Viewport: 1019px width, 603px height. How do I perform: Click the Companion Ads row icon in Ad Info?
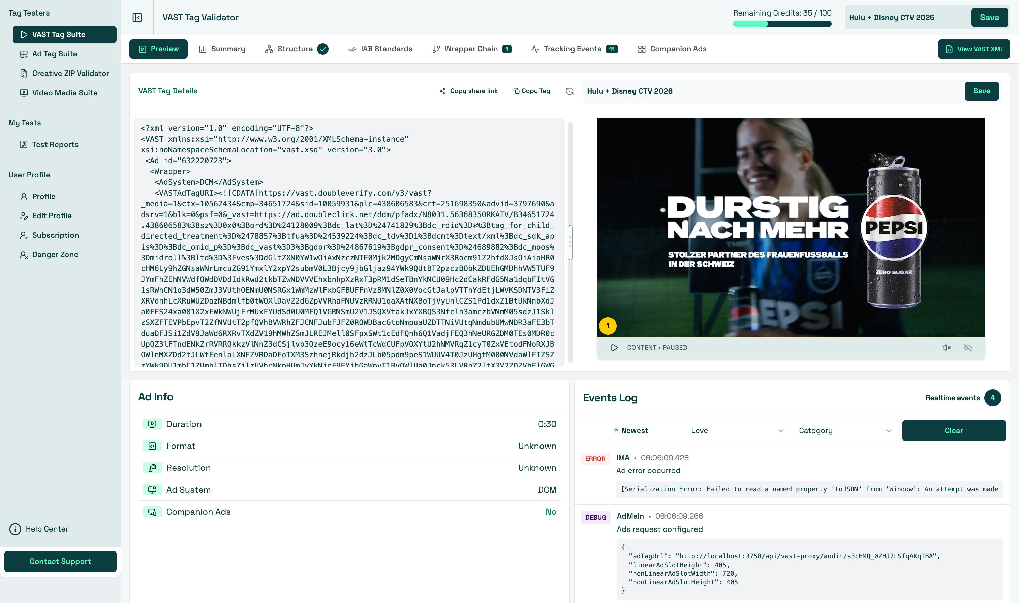coord(152,512)
